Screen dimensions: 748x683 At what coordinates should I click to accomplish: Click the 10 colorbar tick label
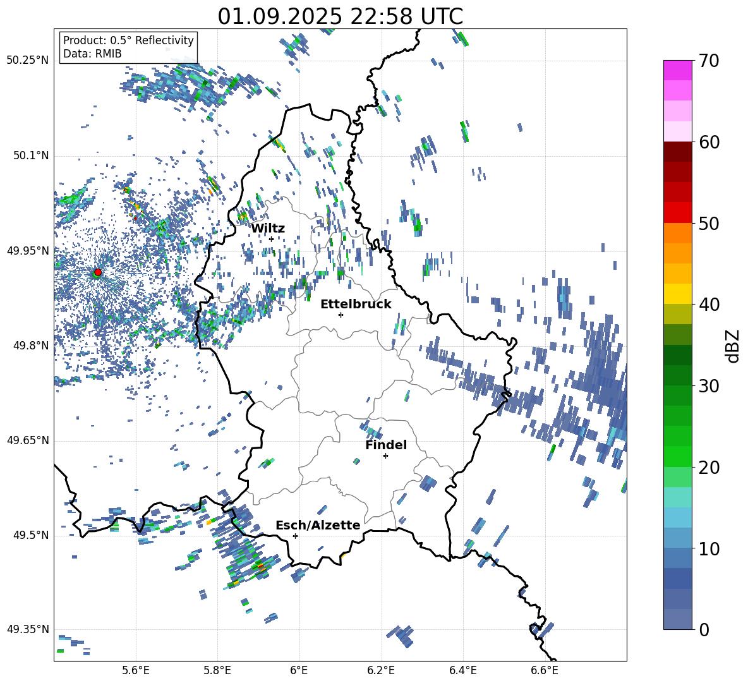click(709, 548)
